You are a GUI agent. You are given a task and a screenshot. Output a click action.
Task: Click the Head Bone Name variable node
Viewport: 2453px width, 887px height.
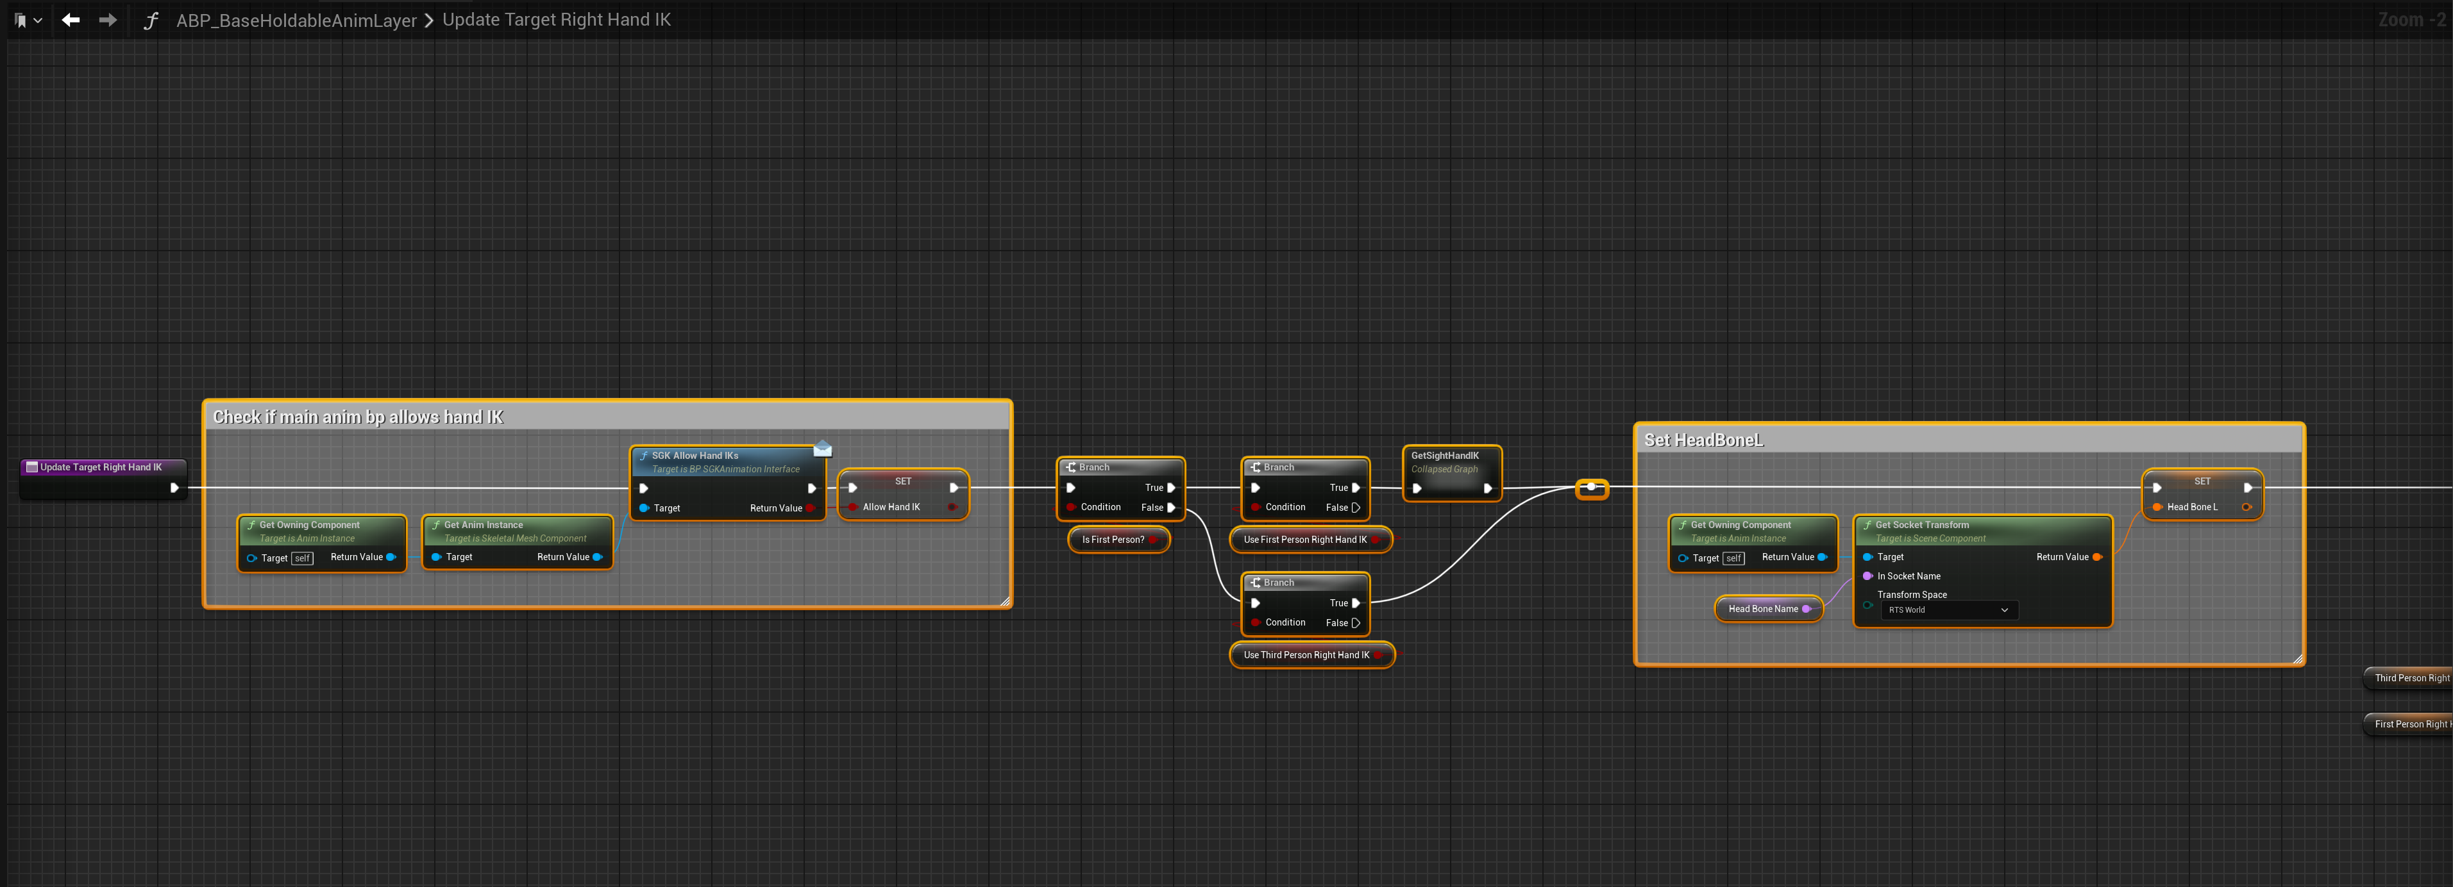pyautogui.click(x=1762, y=609)
